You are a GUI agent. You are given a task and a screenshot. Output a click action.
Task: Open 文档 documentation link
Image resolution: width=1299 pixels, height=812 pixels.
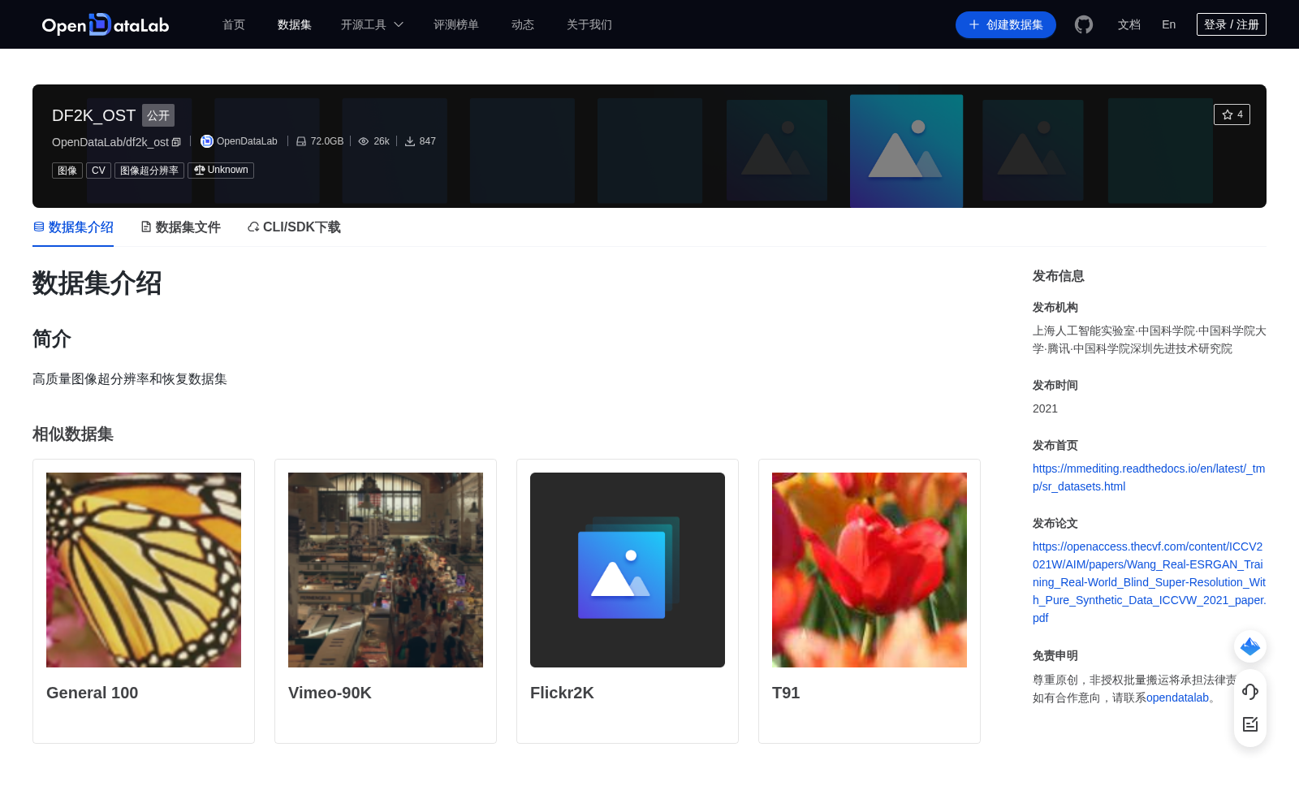tap(1129, 24)
